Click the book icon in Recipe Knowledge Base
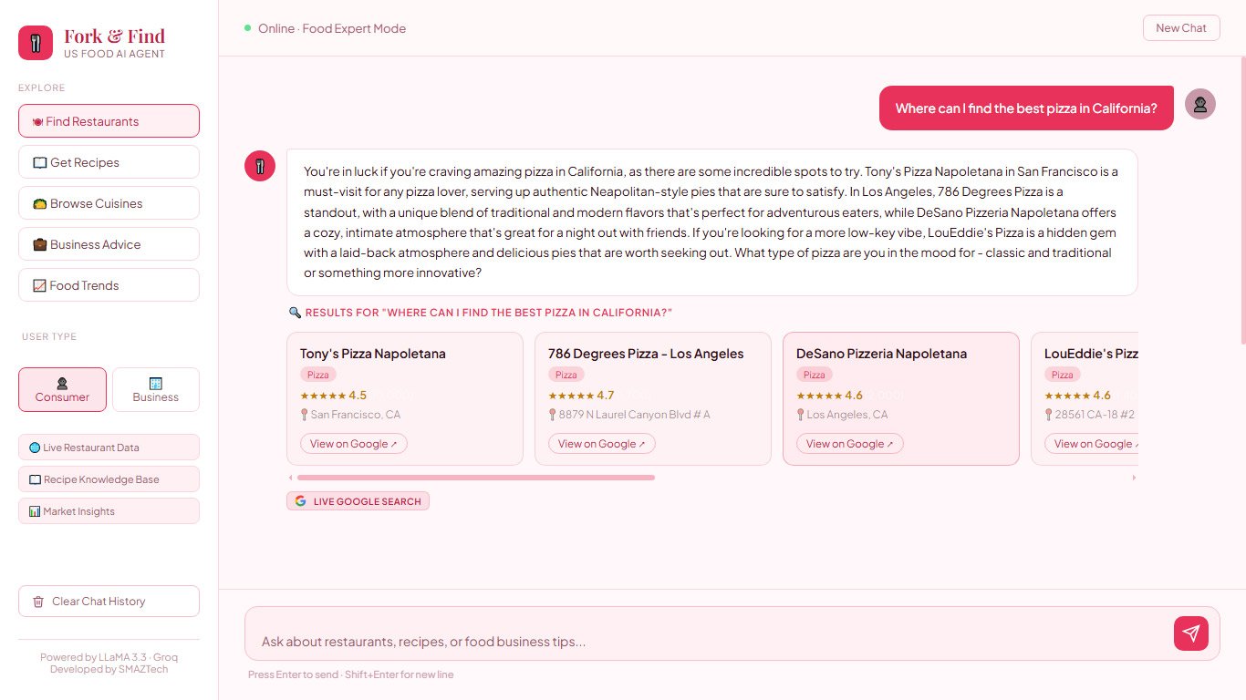 [35, 479]
